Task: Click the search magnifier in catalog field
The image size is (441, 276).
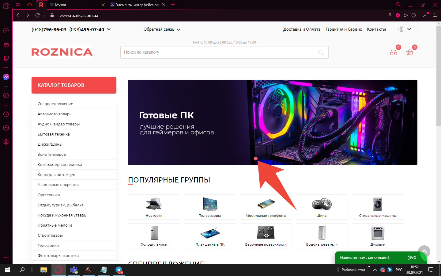Action: tap(321, 52)
